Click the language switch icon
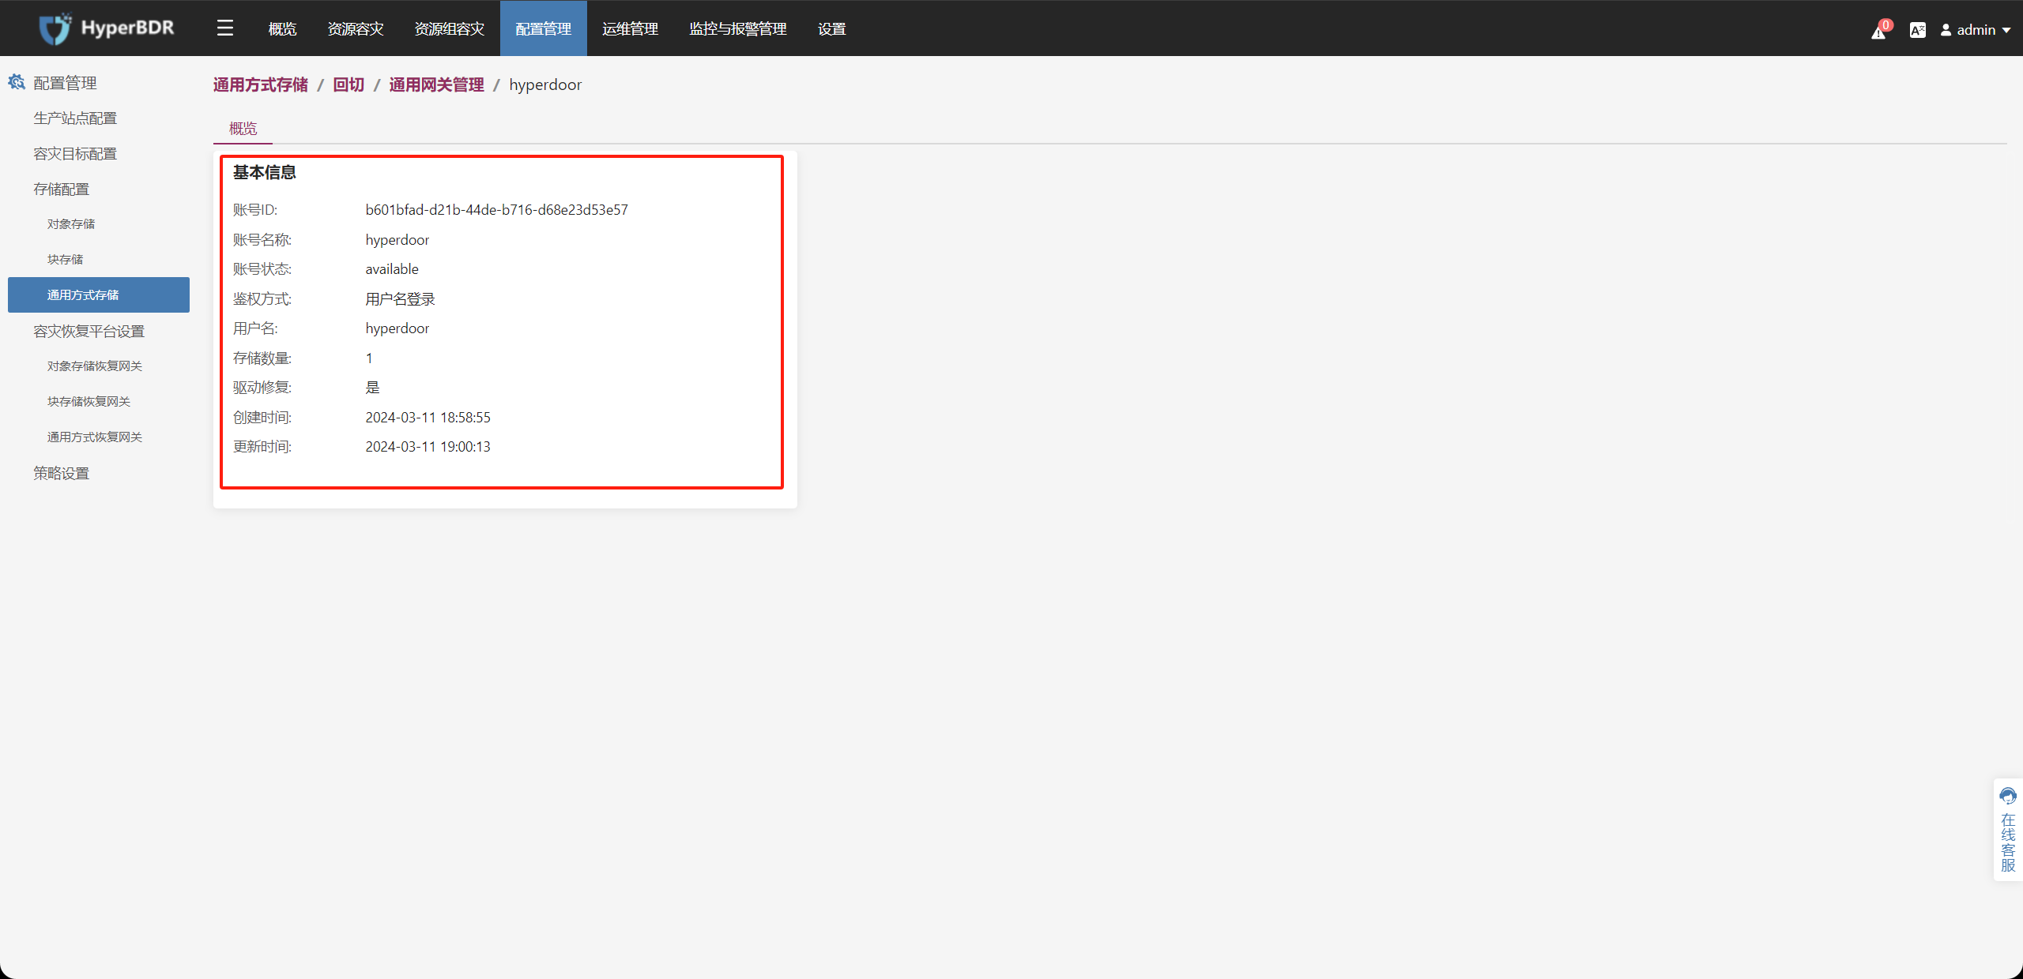Viewport: 2023px width, 979px height. coord(1918,30)
